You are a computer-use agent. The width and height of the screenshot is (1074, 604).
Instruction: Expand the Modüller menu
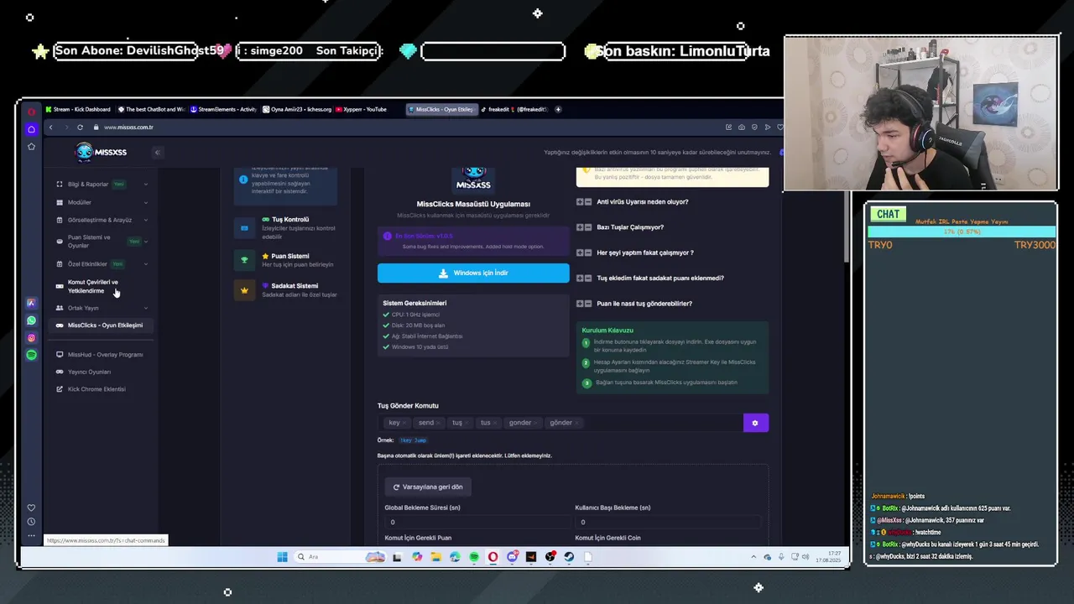pyautogui.click(x=101, y=202)
